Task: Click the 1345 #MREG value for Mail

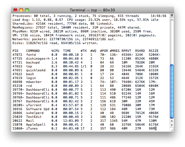Action: click(x=114, y=121)
